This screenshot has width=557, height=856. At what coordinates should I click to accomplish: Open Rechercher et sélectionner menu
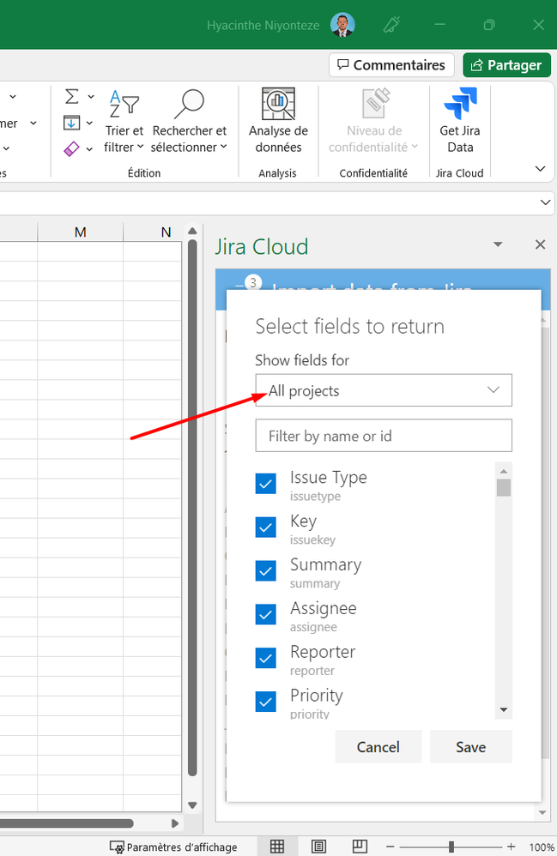coord(189,121)
